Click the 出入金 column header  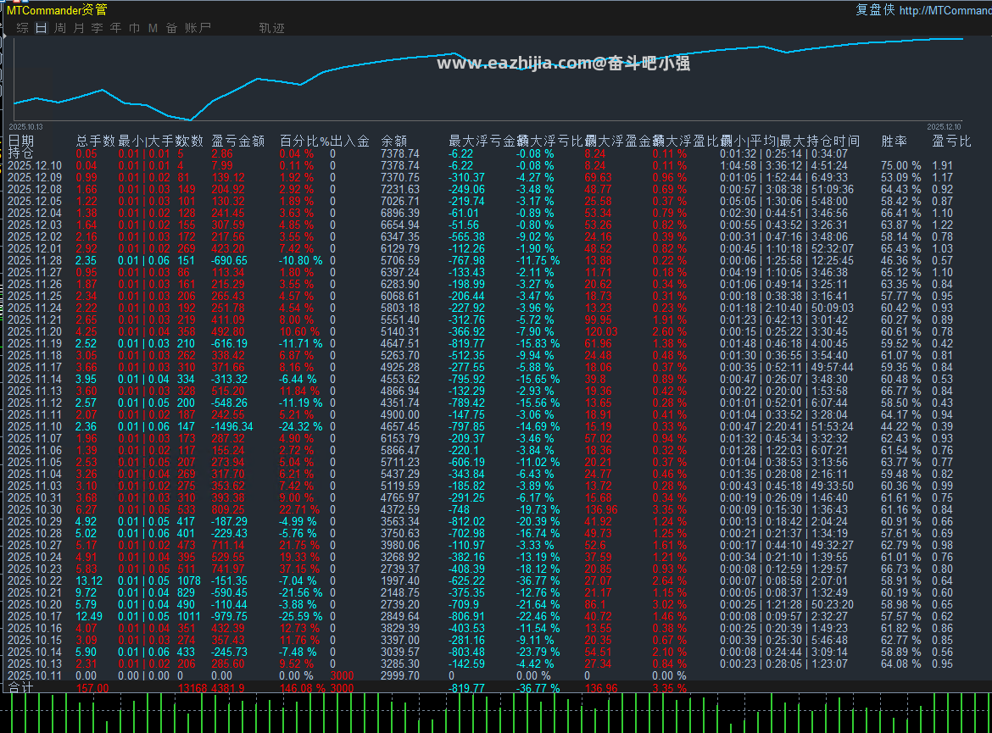[350, 141]
